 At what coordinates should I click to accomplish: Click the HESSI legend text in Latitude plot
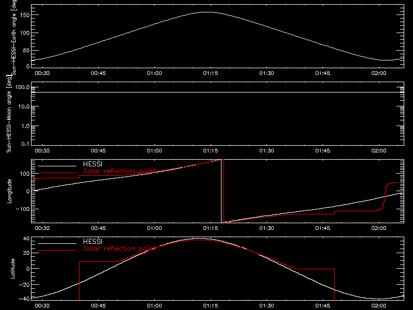[x=92, y=241]
